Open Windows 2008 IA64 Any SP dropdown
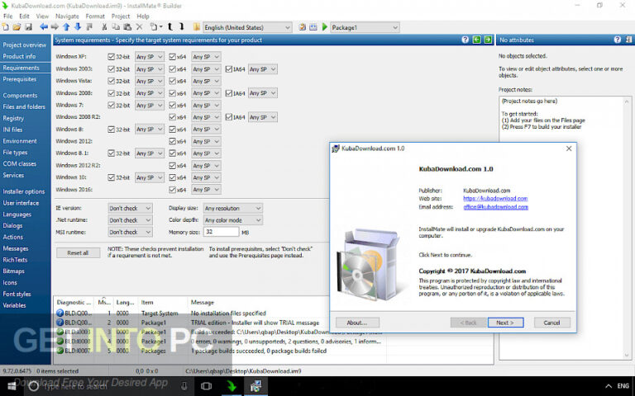Image resolution: width=635 pixels, height=396 pixels. point(262,93)
